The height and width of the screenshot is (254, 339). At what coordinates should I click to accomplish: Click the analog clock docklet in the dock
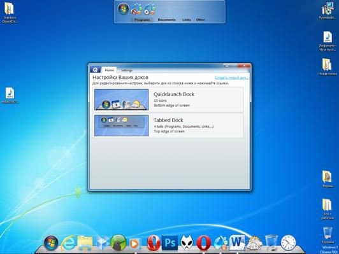point(288,243)
